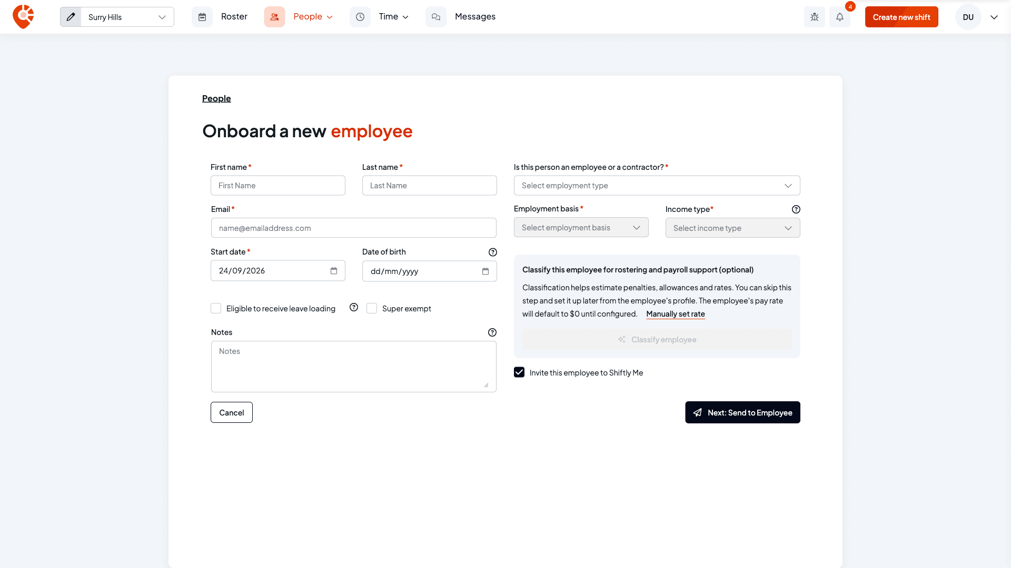Open the Time menu label
The image size is (1011, 568).
point(389,17)
